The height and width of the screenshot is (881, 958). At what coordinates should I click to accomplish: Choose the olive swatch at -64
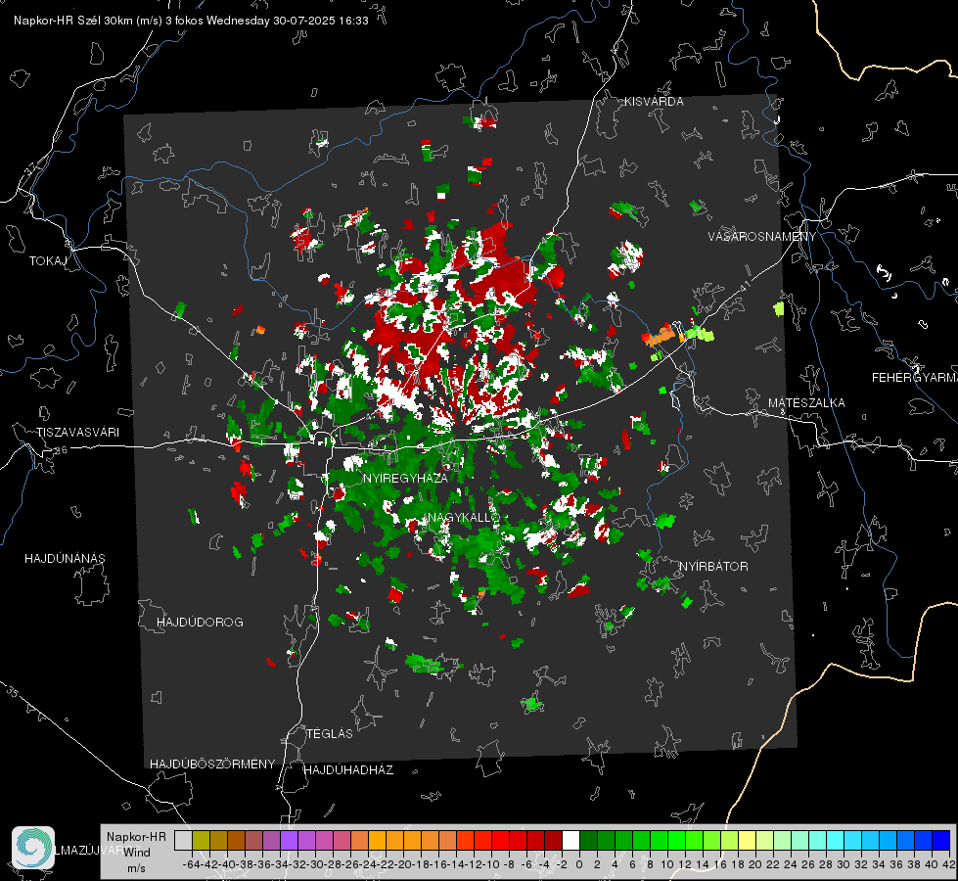pos(201,840)
